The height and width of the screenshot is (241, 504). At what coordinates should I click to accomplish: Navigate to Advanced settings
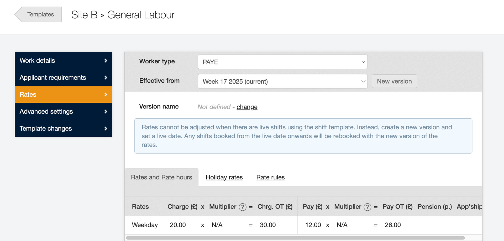[x=46, y=112]
